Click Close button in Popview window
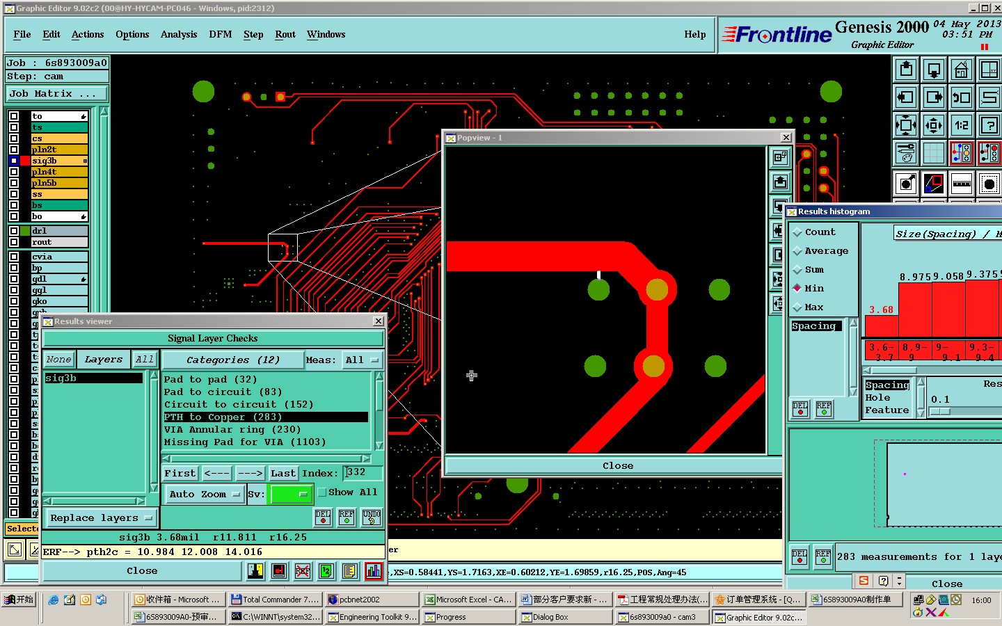The height and width of the screenshot is (626, 1002). [618, 466]
